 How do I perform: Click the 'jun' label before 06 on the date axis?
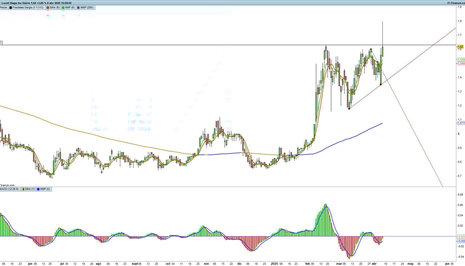(30, 264)
